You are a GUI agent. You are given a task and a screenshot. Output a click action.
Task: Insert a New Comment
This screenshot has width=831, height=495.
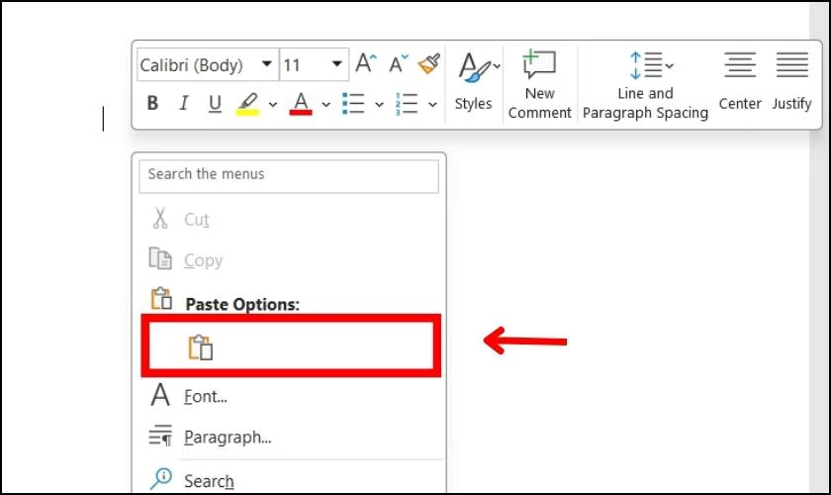click(x=539, y=84)
